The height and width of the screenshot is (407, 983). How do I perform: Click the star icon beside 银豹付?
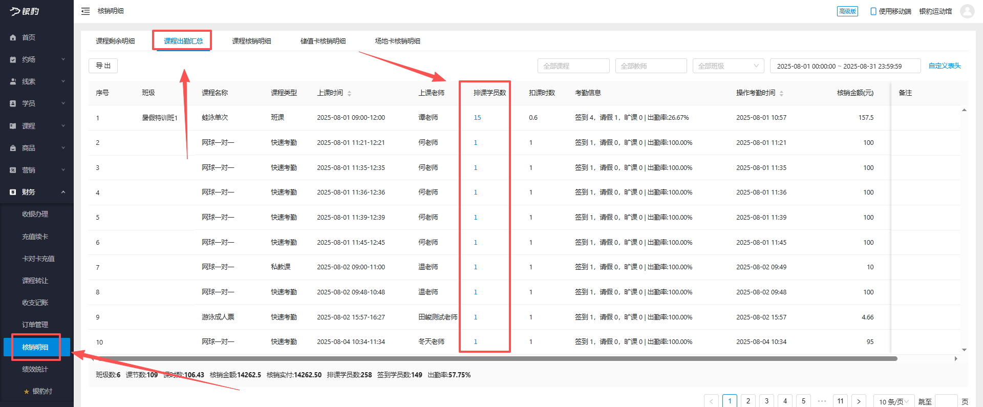(27, 392)
